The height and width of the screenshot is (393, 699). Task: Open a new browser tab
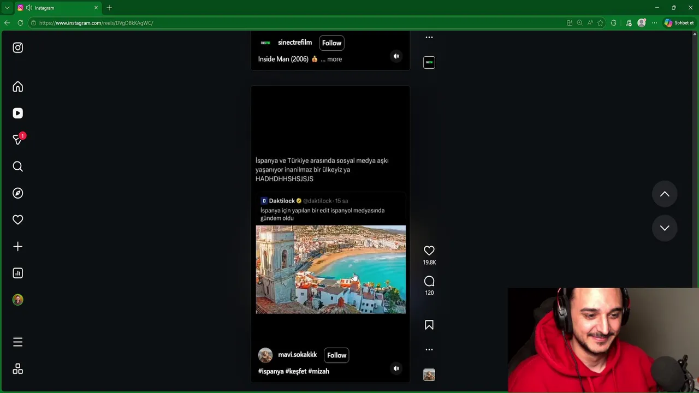point(109,8)
